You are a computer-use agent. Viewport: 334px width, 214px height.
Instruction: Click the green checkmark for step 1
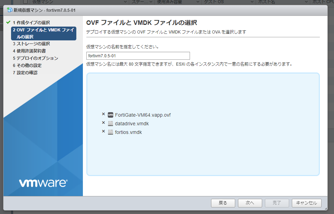coord(8,22)
